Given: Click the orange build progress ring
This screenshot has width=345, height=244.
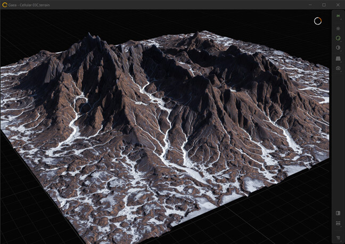Looking at the screenshot, I should (318, 21).
